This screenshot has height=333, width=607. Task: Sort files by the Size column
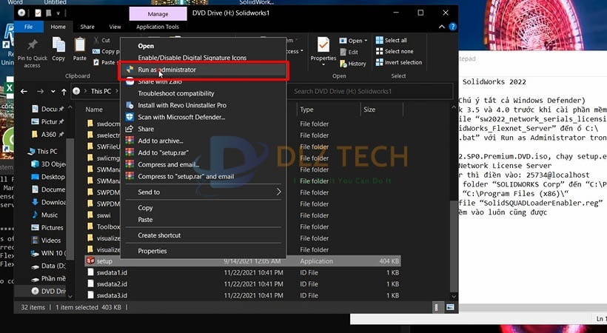pos(369,110)
